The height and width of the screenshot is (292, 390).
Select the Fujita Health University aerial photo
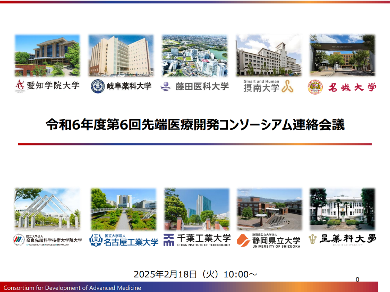point(195,55)
